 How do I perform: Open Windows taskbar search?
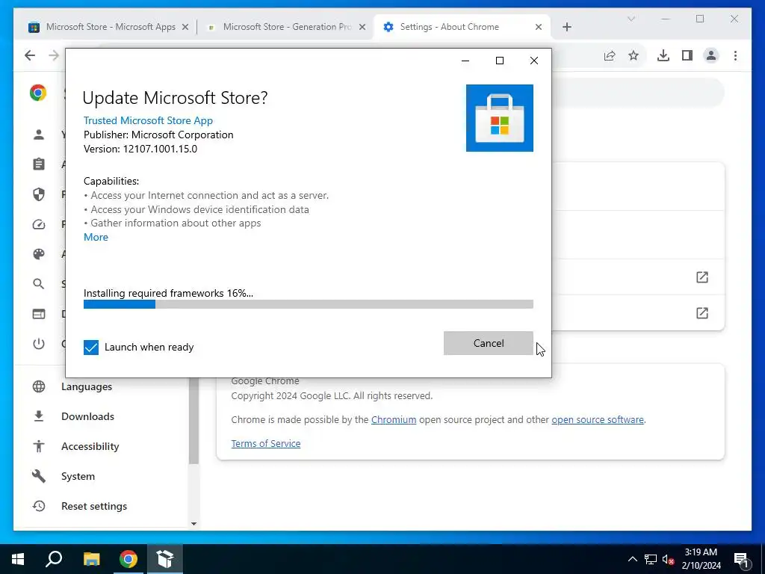coord(54,559)
